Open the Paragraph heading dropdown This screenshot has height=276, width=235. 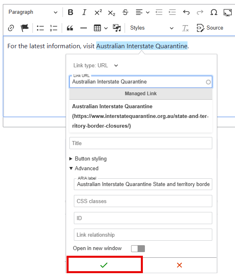33,12
